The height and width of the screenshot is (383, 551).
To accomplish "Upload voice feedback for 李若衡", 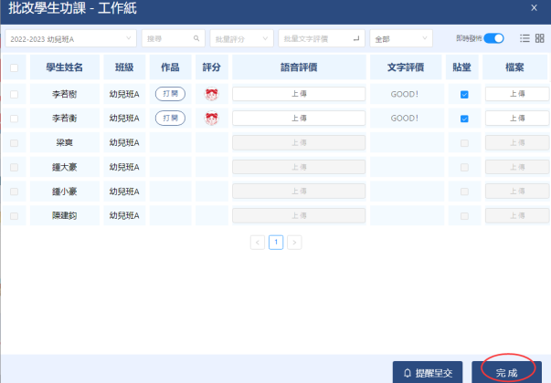I will coord(299,118).
